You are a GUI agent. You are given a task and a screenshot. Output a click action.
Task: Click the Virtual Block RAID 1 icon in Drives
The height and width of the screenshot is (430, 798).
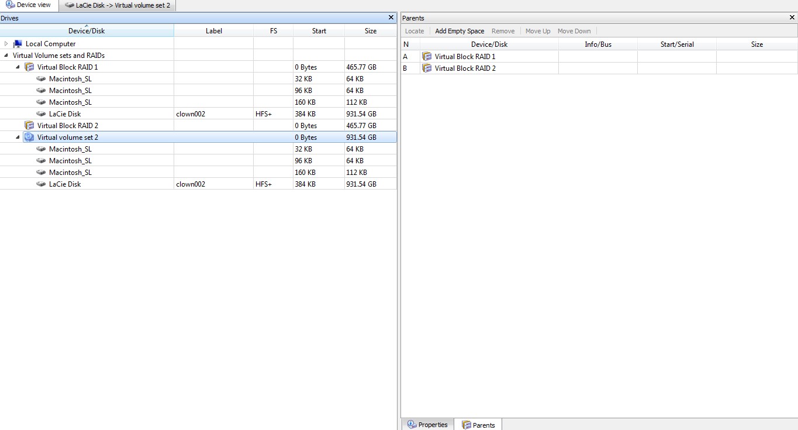pos(29,67)
